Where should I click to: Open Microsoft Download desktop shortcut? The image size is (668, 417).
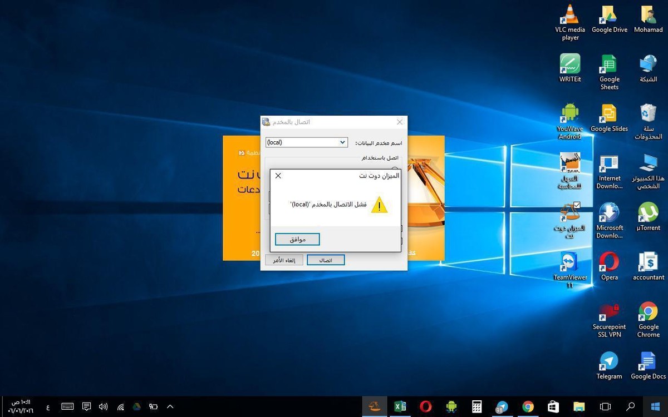tap(609, 221)
